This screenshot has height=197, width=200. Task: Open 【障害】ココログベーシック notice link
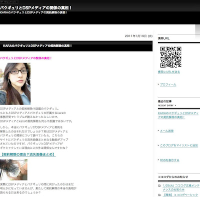click(180, 195)
